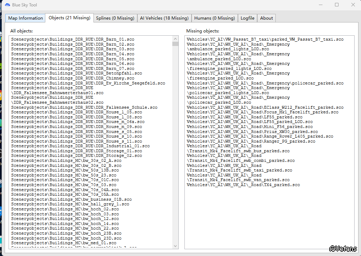Image resolution: width=361 pixels, height=256 pixels.
Task: Click the missing Prius_XW30_parked.sco entry
Action: 252,132
